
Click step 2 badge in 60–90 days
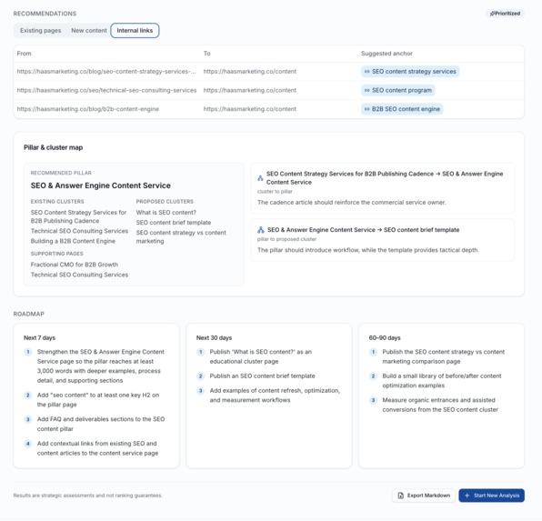click(373, 376)
